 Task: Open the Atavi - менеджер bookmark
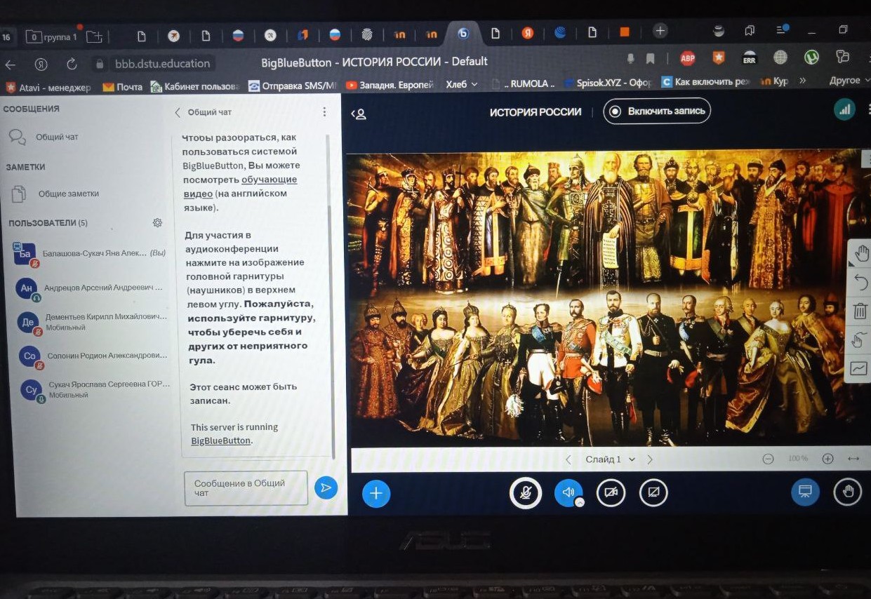click(x=48, y=88)
